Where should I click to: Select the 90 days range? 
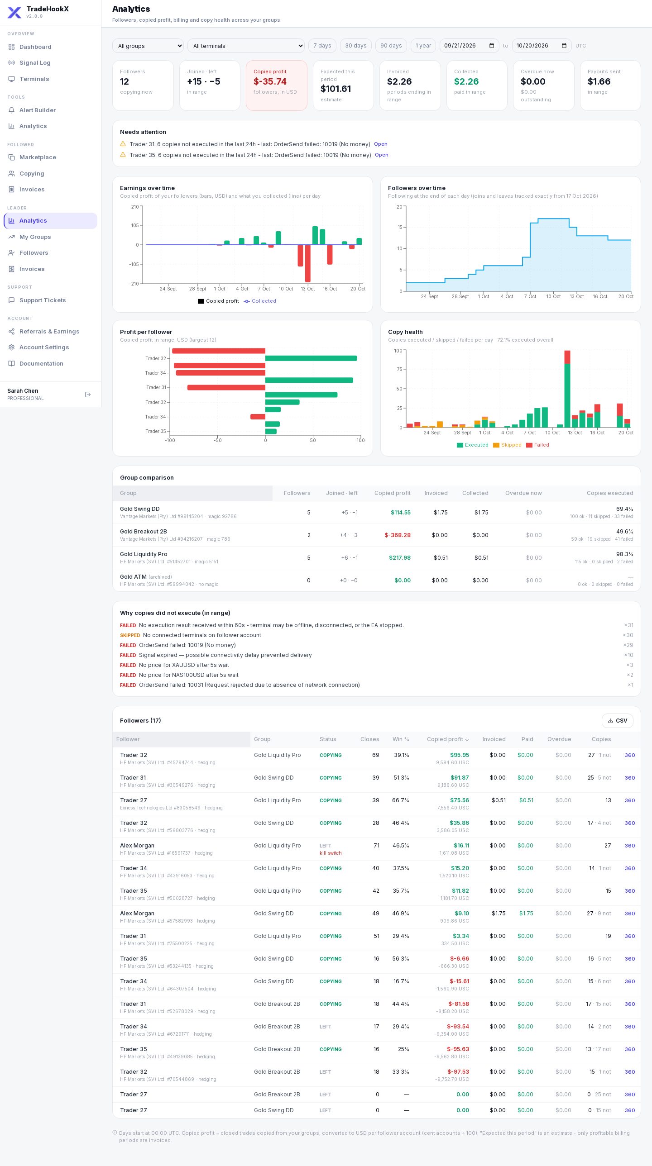[391, 46]
